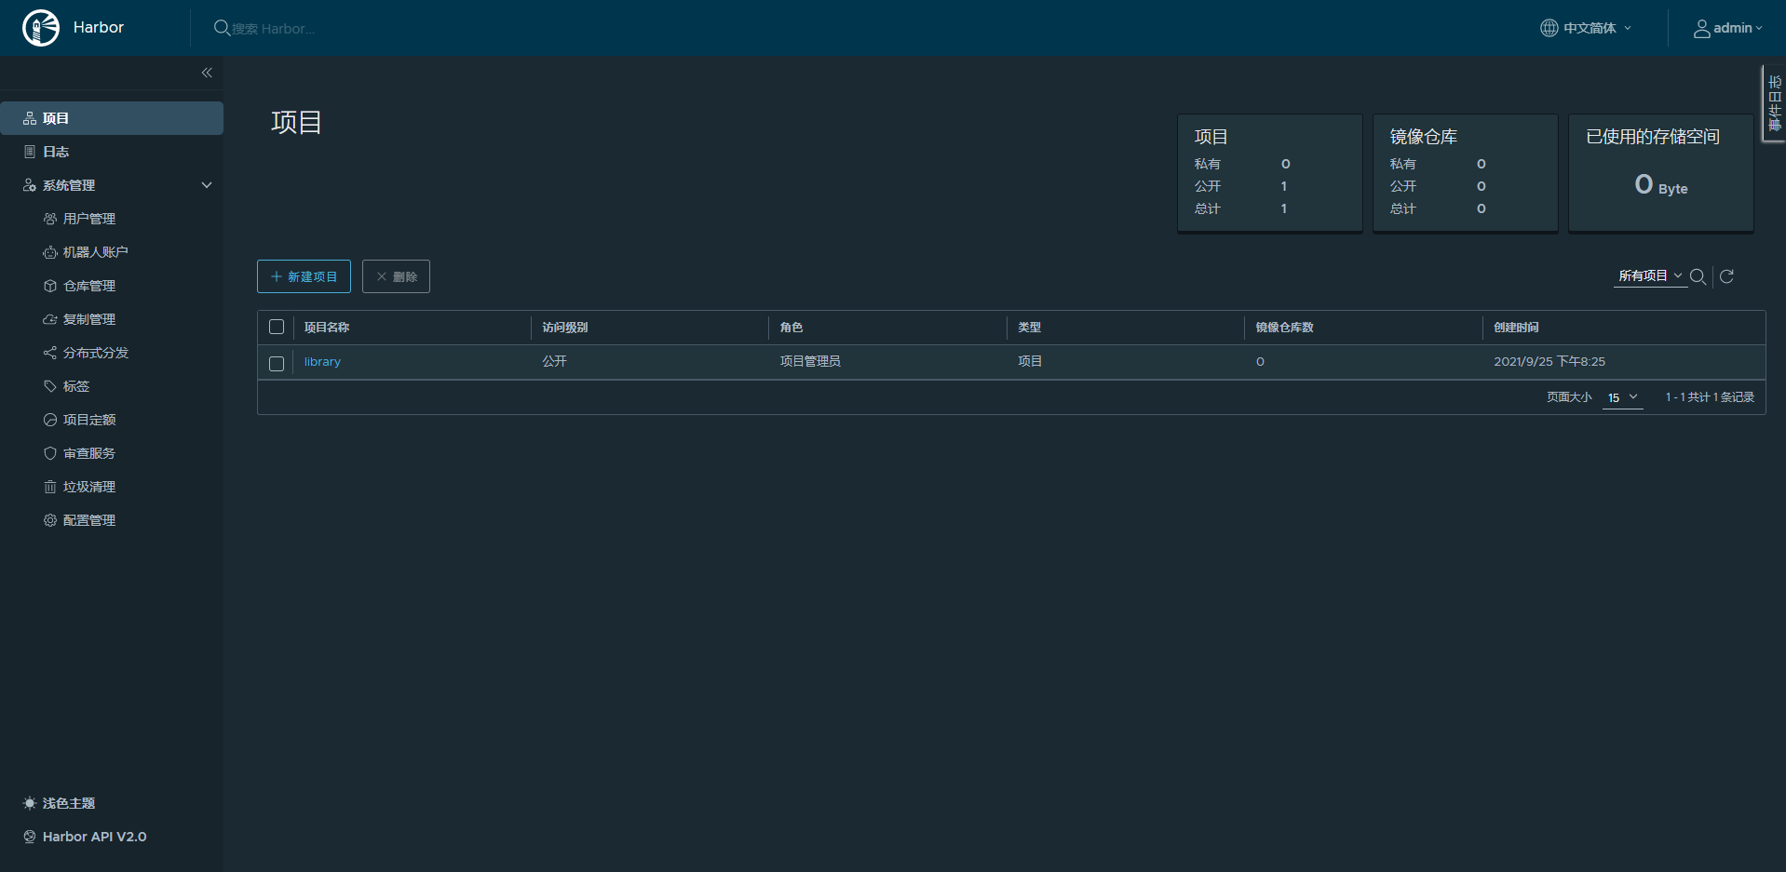Click the 项目定额 quota icon
The image size is (1786, 872).
coord(50,420)
